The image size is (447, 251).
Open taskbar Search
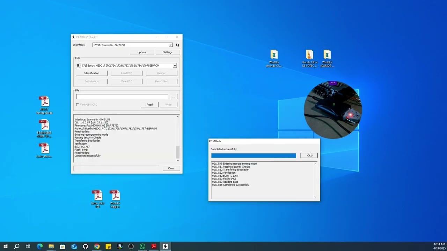(17, 246)
